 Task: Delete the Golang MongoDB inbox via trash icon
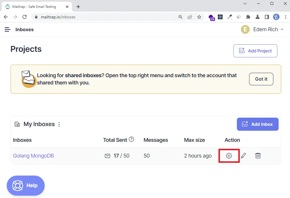258,155
